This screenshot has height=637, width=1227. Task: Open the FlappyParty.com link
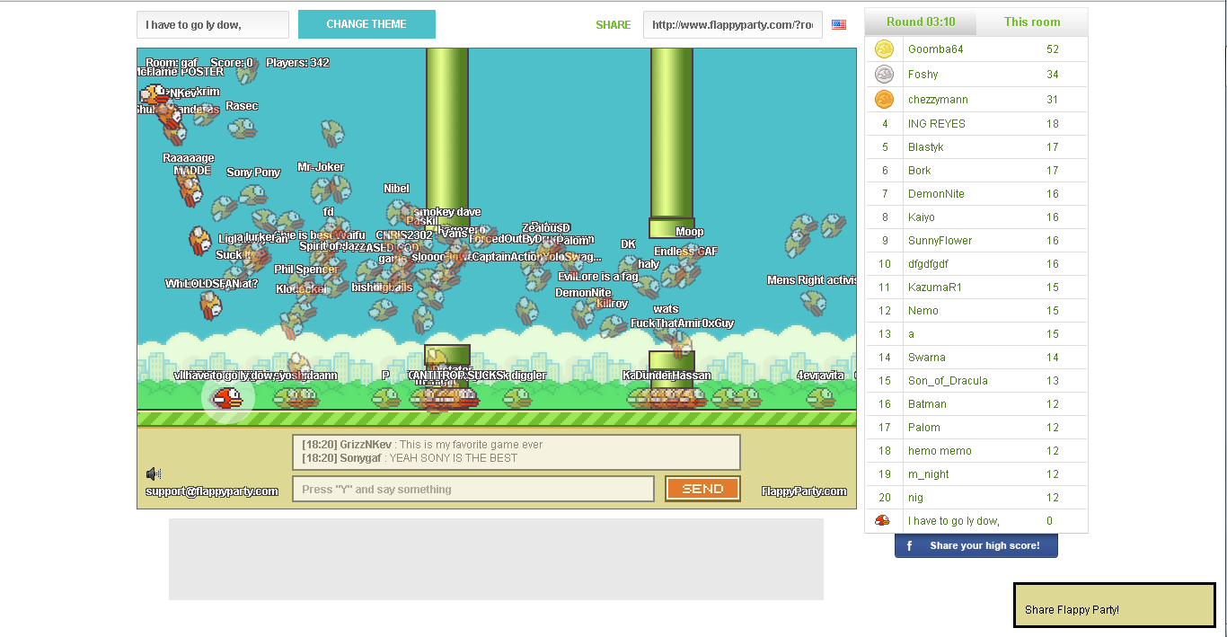tap(804, 491)
